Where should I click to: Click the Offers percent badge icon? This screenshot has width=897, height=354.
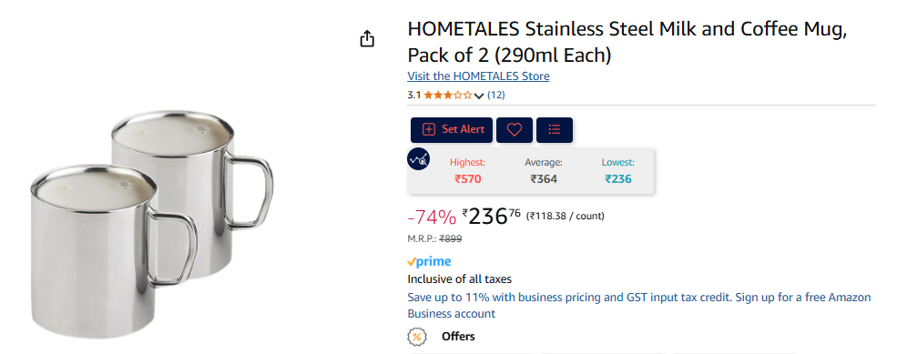click(x=417, y=337)
